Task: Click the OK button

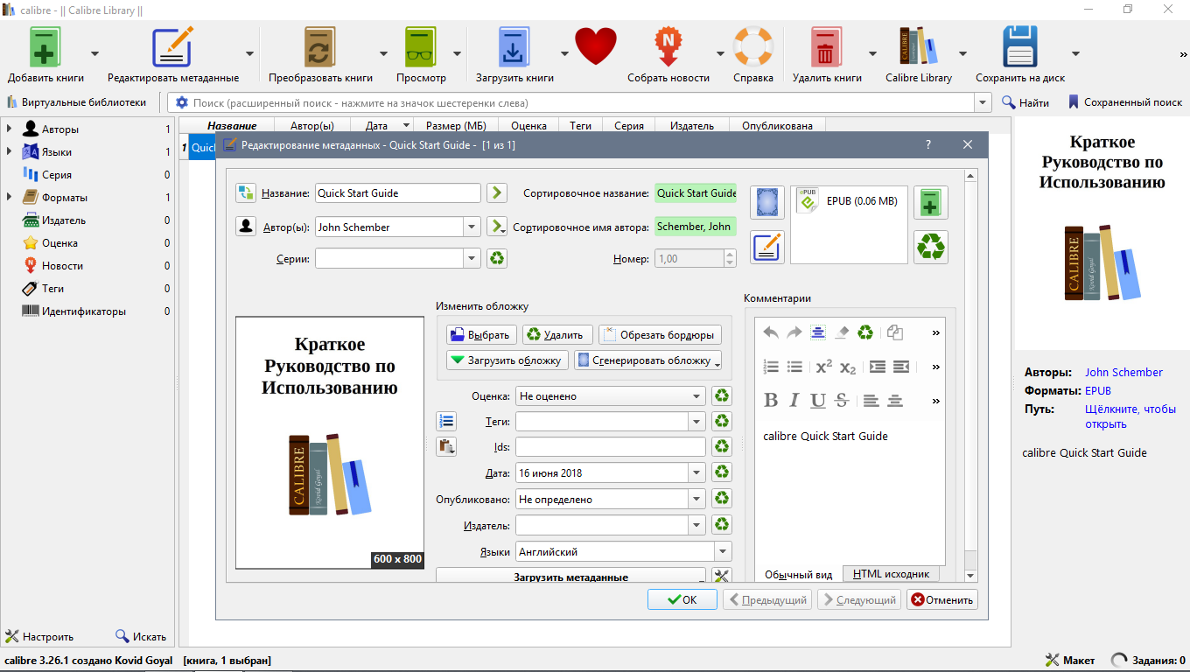Action: [682, 599]
